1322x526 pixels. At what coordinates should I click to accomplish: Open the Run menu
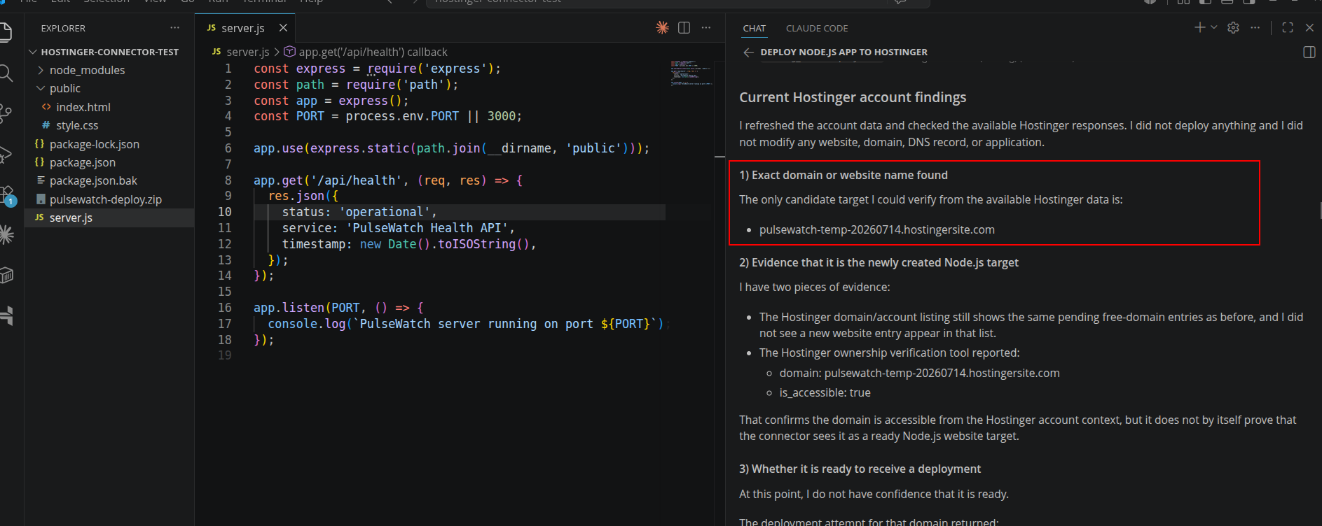click(218, 1)
